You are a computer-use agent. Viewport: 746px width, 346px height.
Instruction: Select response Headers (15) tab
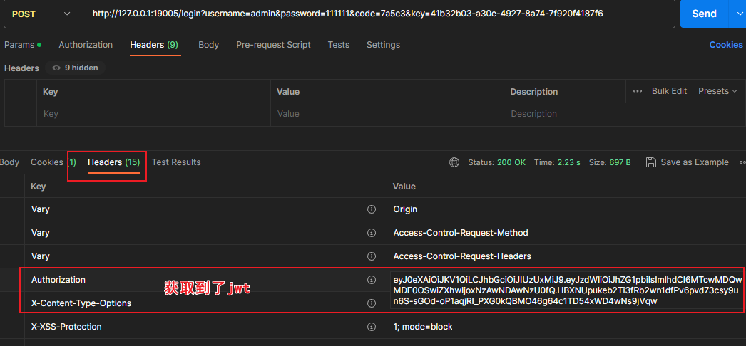click(x=113, y=162)
